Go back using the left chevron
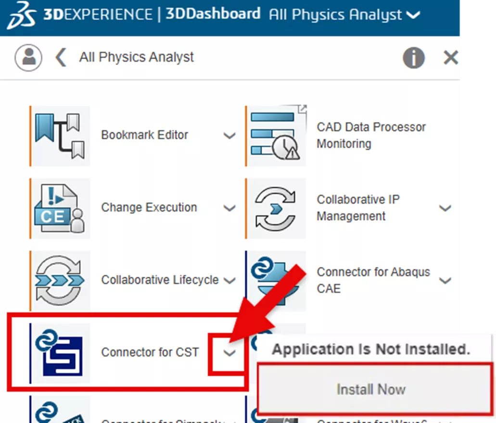This screenshot has width=496, height=423. click(x=61, y=57)
